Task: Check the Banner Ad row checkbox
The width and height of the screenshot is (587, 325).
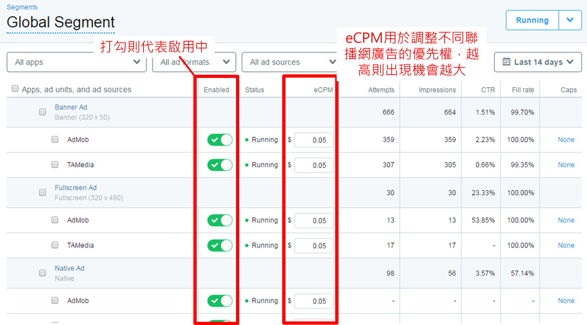Action: 43,112
